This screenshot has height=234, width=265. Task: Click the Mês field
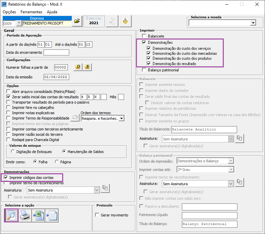click(x=121, y=97)
